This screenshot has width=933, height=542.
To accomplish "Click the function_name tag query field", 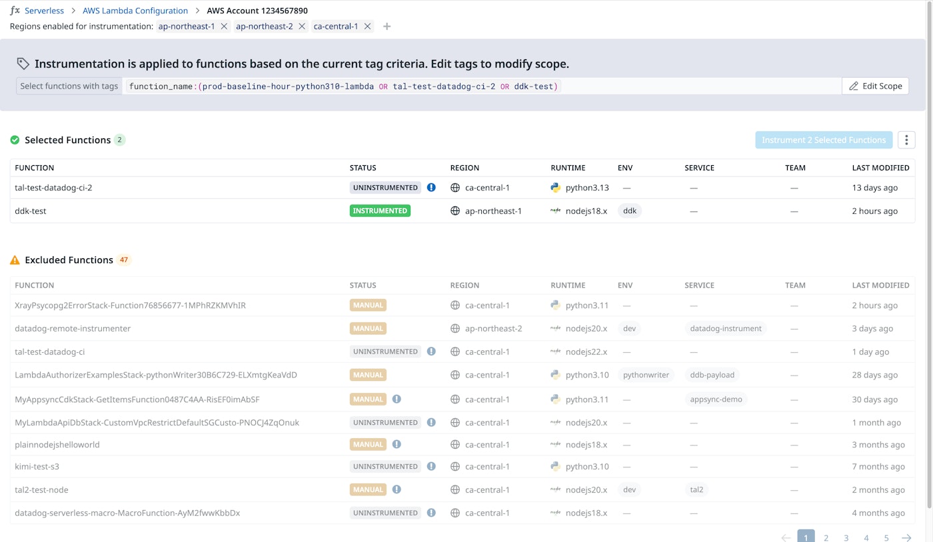I will point(482,86).
